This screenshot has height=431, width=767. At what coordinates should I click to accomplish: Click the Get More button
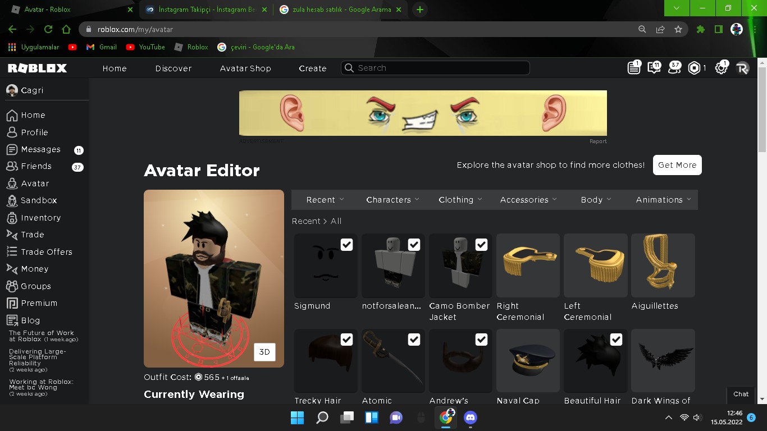pos(677,165)
